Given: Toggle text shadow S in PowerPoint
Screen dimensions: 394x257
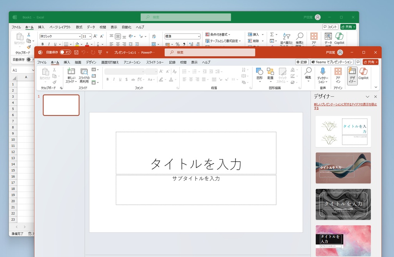Looking at the screenshot, I should pyautogui.click(x=126, y=79).
